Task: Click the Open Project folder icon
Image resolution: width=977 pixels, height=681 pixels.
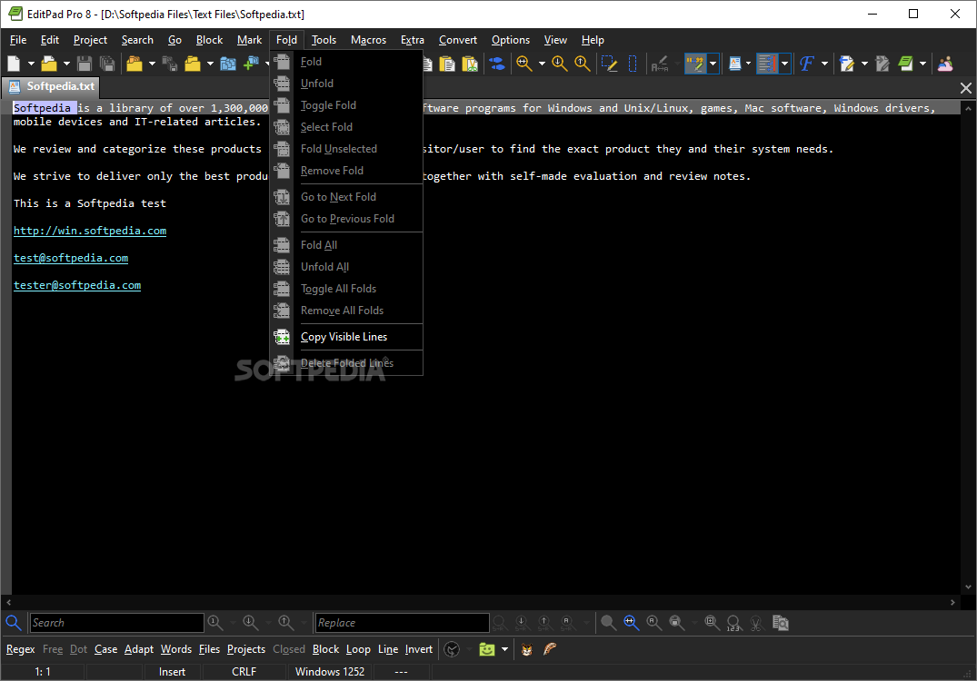Action: (134, 64)
